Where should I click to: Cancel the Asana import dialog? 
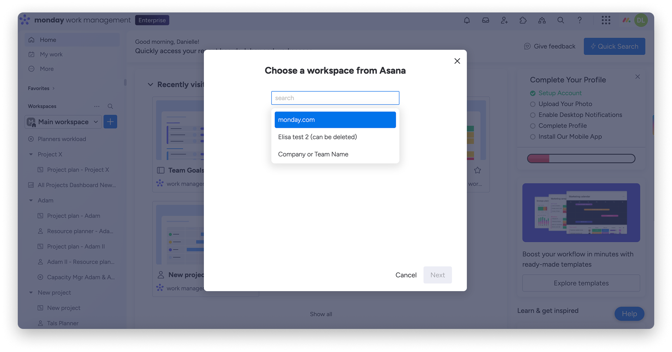point(406,275)
